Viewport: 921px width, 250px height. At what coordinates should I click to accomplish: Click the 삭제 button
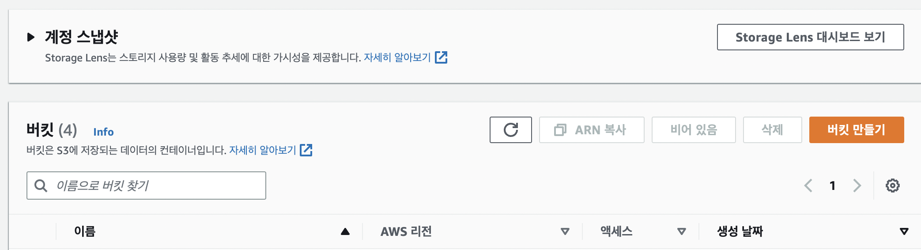point(772,130)
